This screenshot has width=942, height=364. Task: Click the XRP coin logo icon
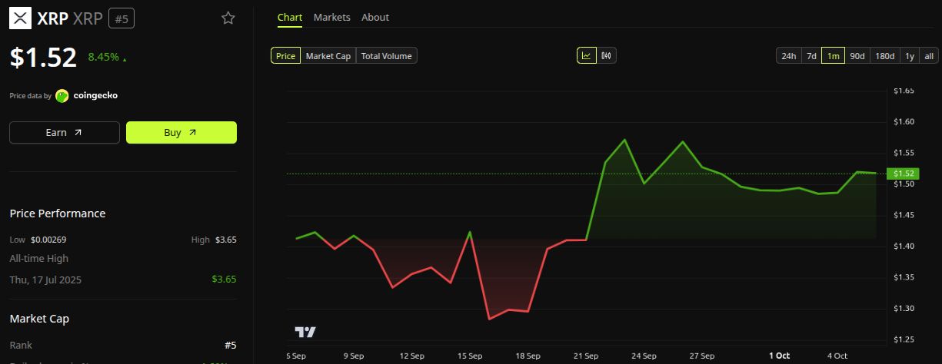point(20,18)
